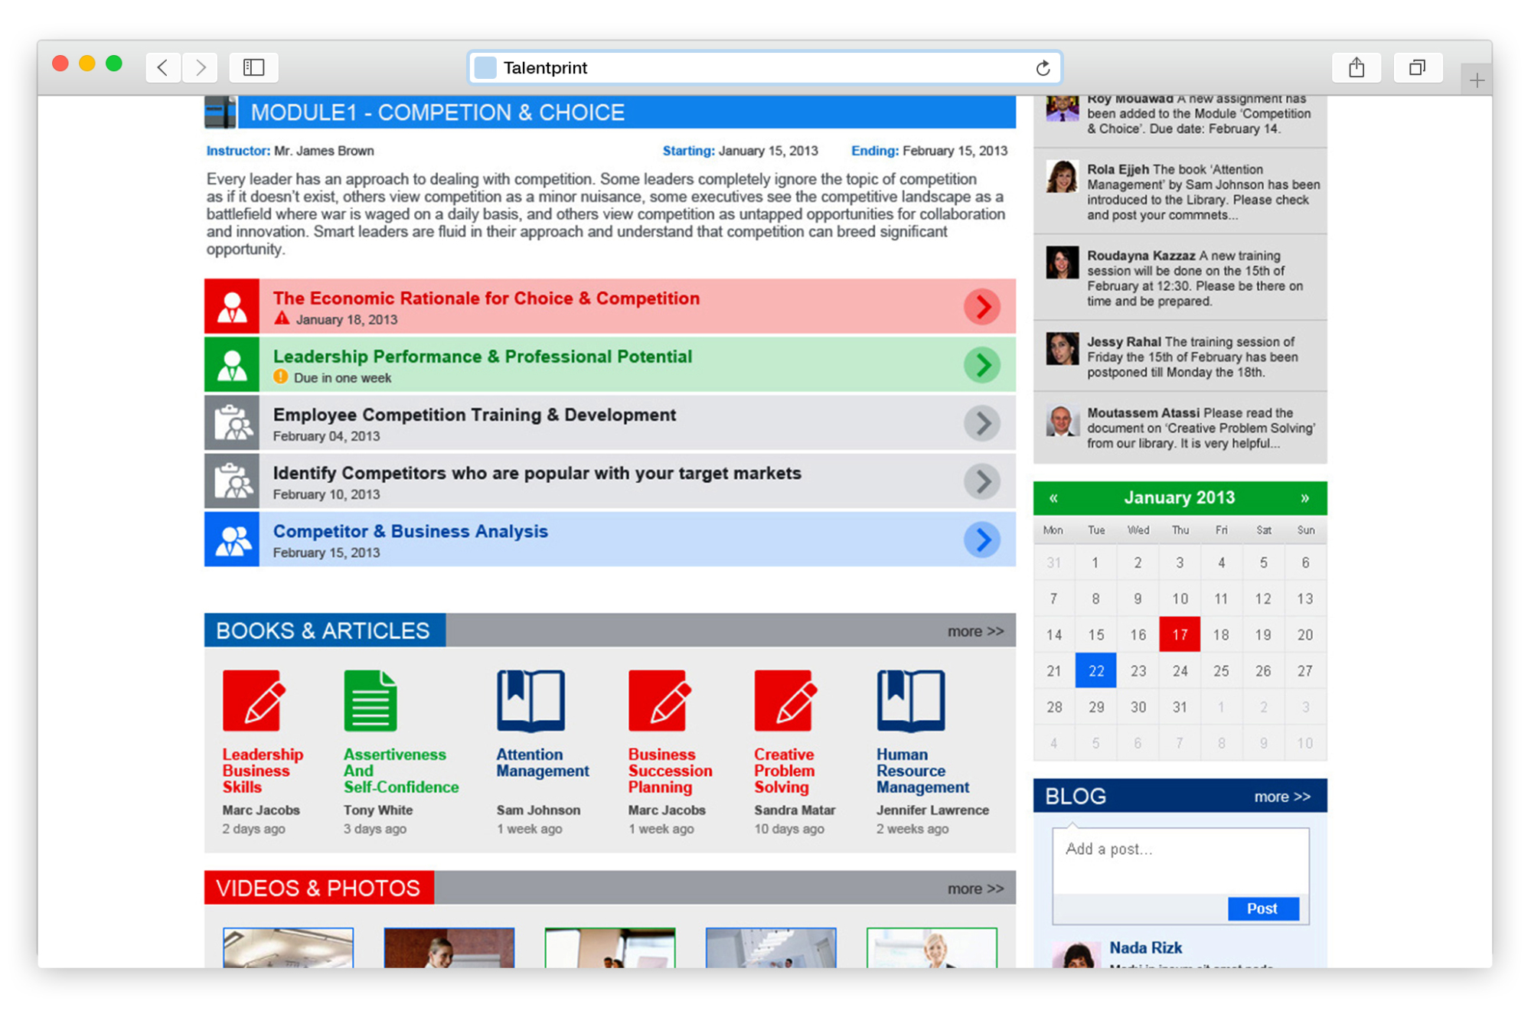Click the Talentprint address bar
Screen dimensions: 1531x1014
click(764, 68)
